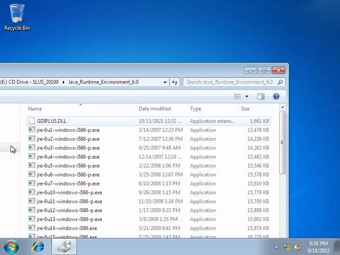Open the Windows Start menu
The image size is (340, 255).
[11, 247]
